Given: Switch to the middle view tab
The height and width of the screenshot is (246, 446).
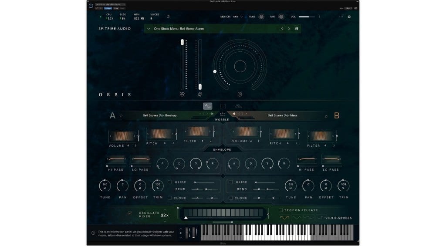Looking at the screenshot, I should (x=223, y=106).
